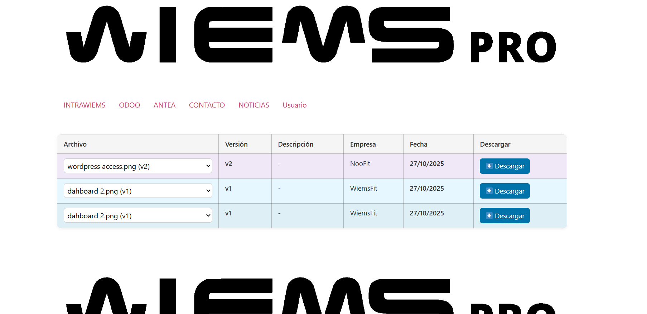Open second row dahboard 2.png version dropdown
The width and height of the screenshot is (647, 314).
pos(138,191)
